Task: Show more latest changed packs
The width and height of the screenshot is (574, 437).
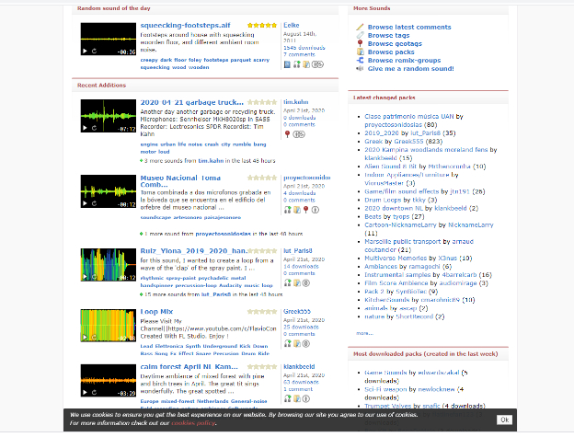Action: click(364, 333)
